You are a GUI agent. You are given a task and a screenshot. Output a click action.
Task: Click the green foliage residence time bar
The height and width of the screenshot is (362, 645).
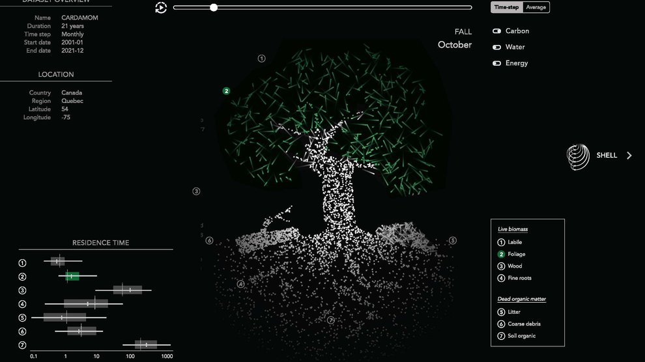[72, 276]
